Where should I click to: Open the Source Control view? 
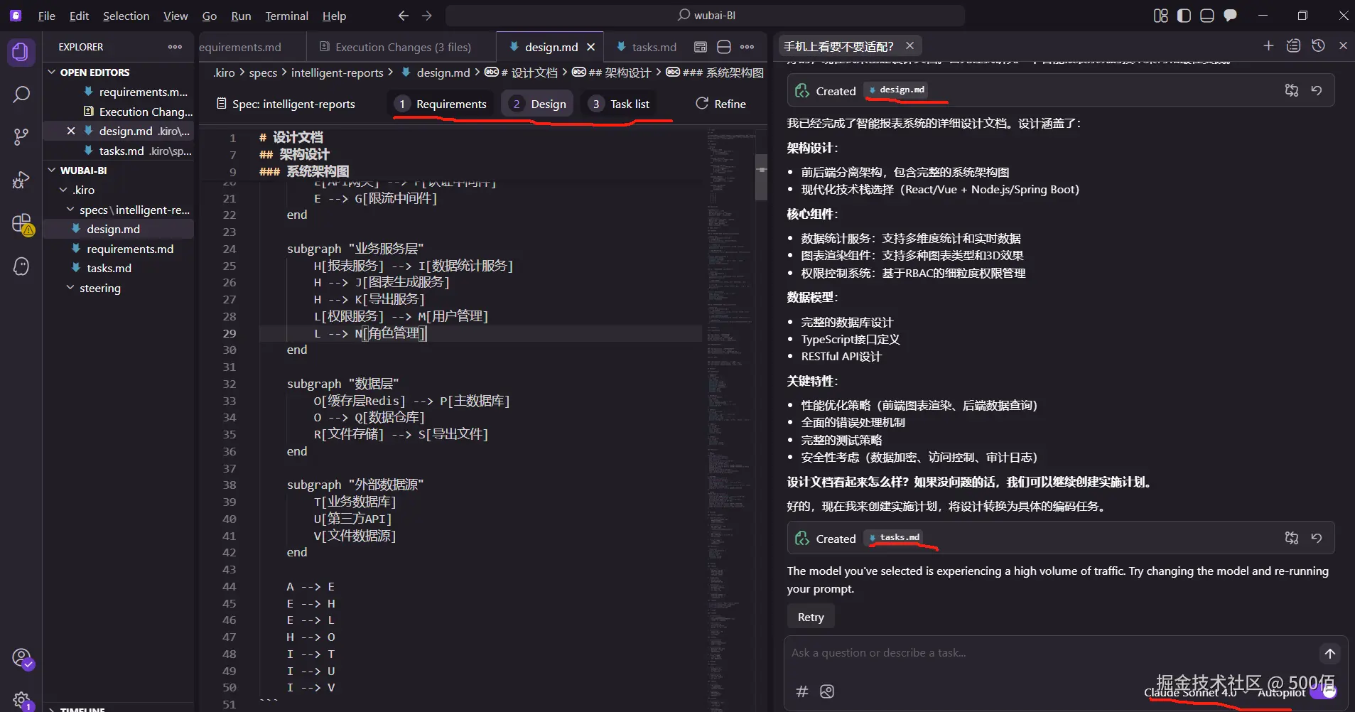[x=21, y=136]
